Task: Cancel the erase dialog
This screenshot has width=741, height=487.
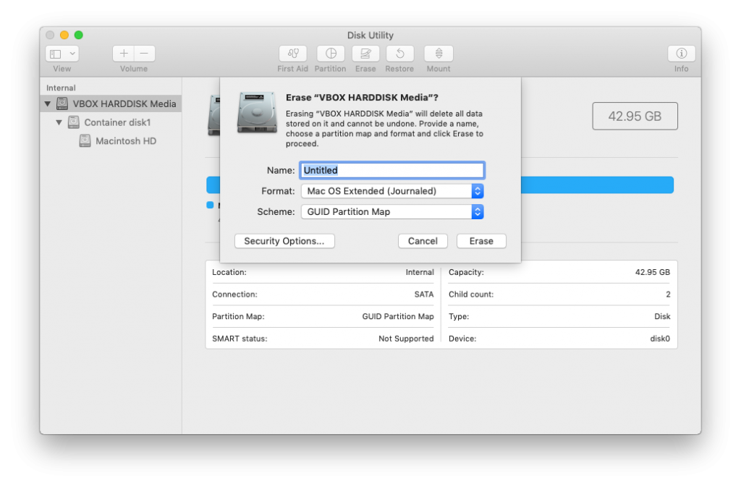Action: coord(423,241)
